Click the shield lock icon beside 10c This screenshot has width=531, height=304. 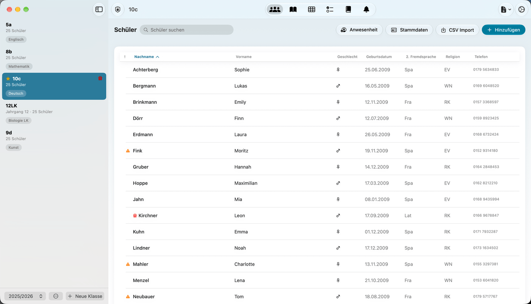point(118,9)
